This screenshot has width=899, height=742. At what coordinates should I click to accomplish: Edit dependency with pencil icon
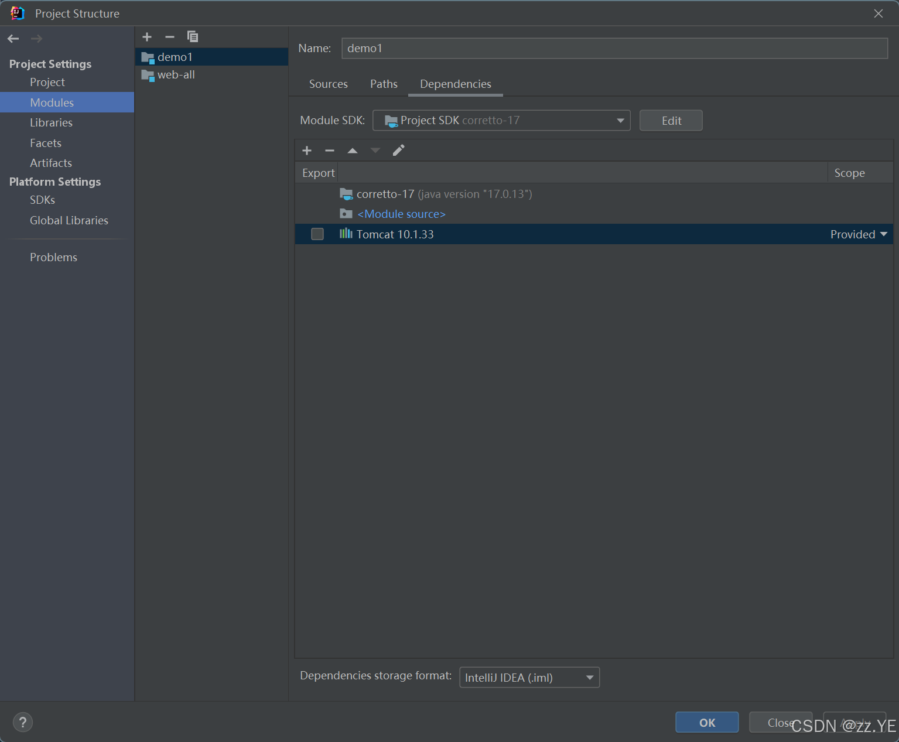click(398, 151)
